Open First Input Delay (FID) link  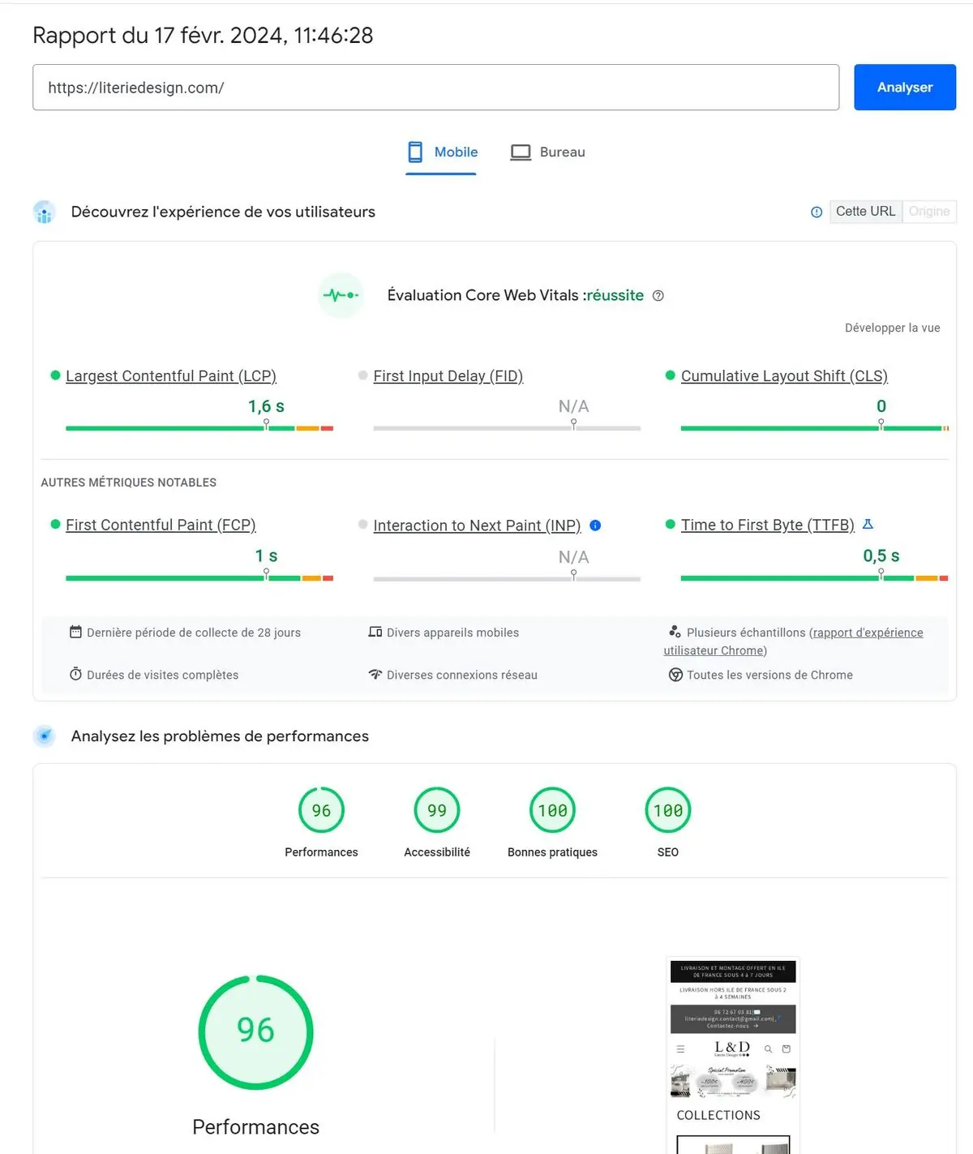click(448, 375)
